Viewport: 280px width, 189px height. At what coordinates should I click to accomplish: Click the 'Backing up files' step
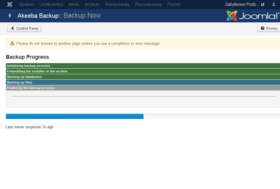(x=143, y=82)
